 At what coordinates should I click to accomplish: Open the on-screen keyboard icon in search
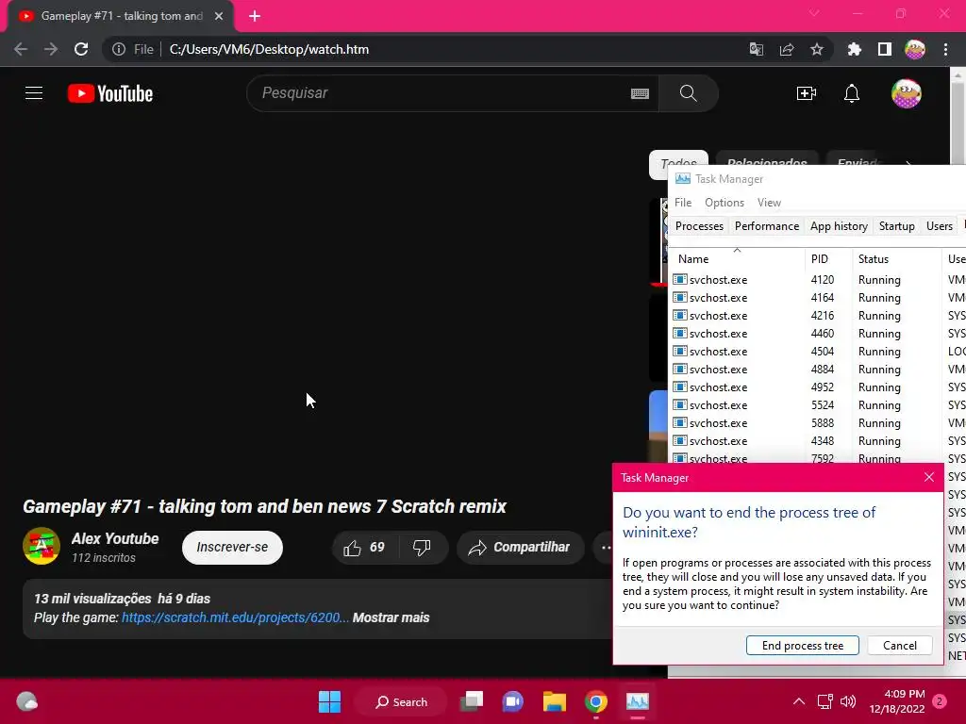(640, 93)
